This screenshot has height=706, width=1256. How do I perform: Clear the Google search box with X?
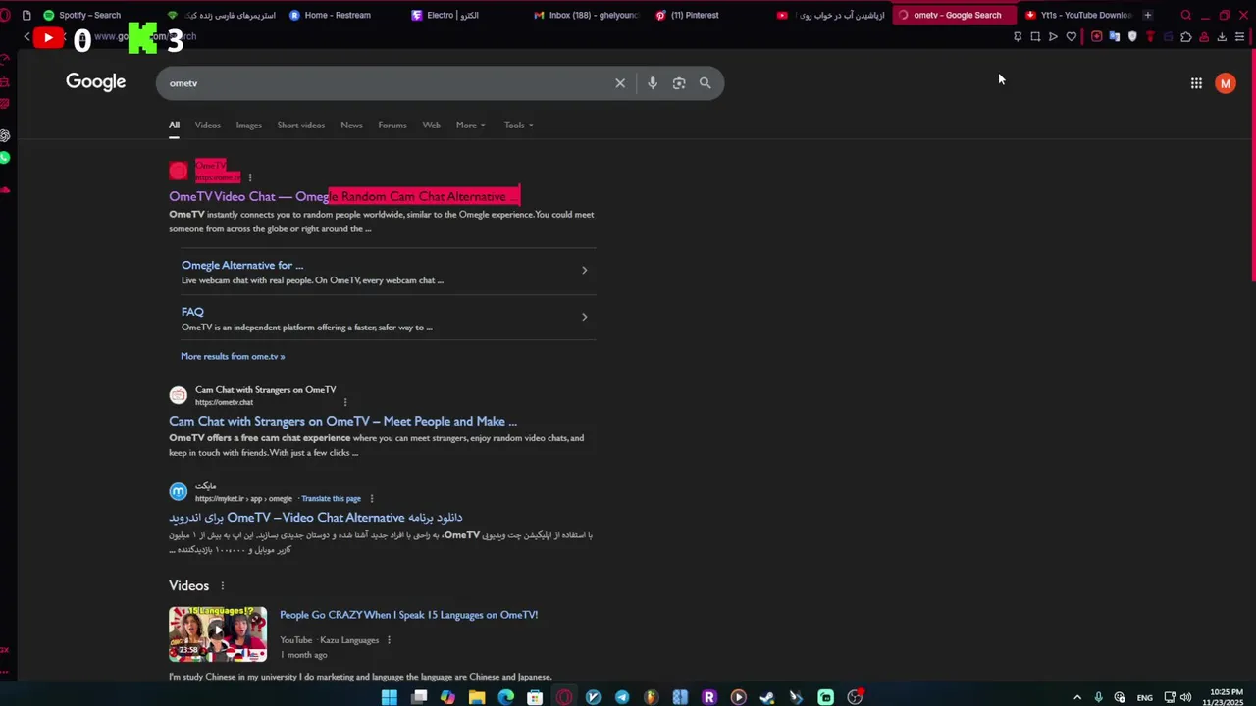620,83
